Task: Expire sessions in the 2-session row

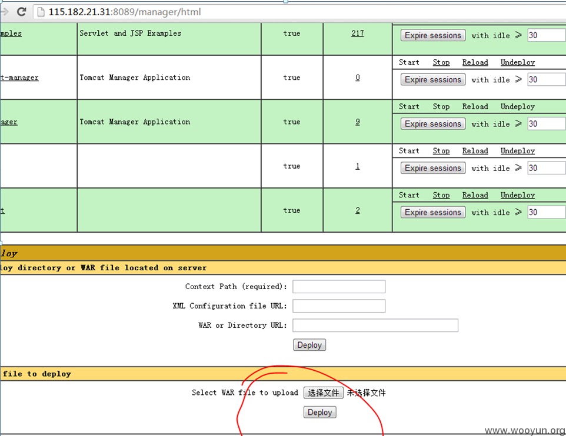Action: click(x=433, y=212)
